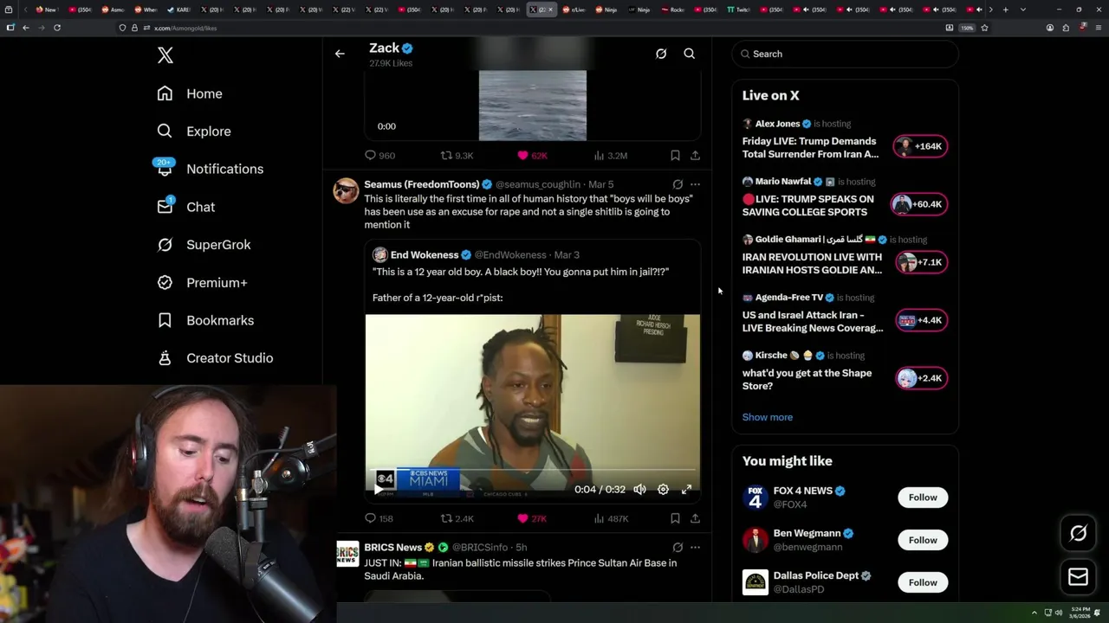Join Kirsche live with +2.4K listeners
The image size is (1109, 623).
[x=920, y=378]
